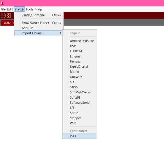Import the SoftSPI library
164x147 pixels.
coord(80,97)
